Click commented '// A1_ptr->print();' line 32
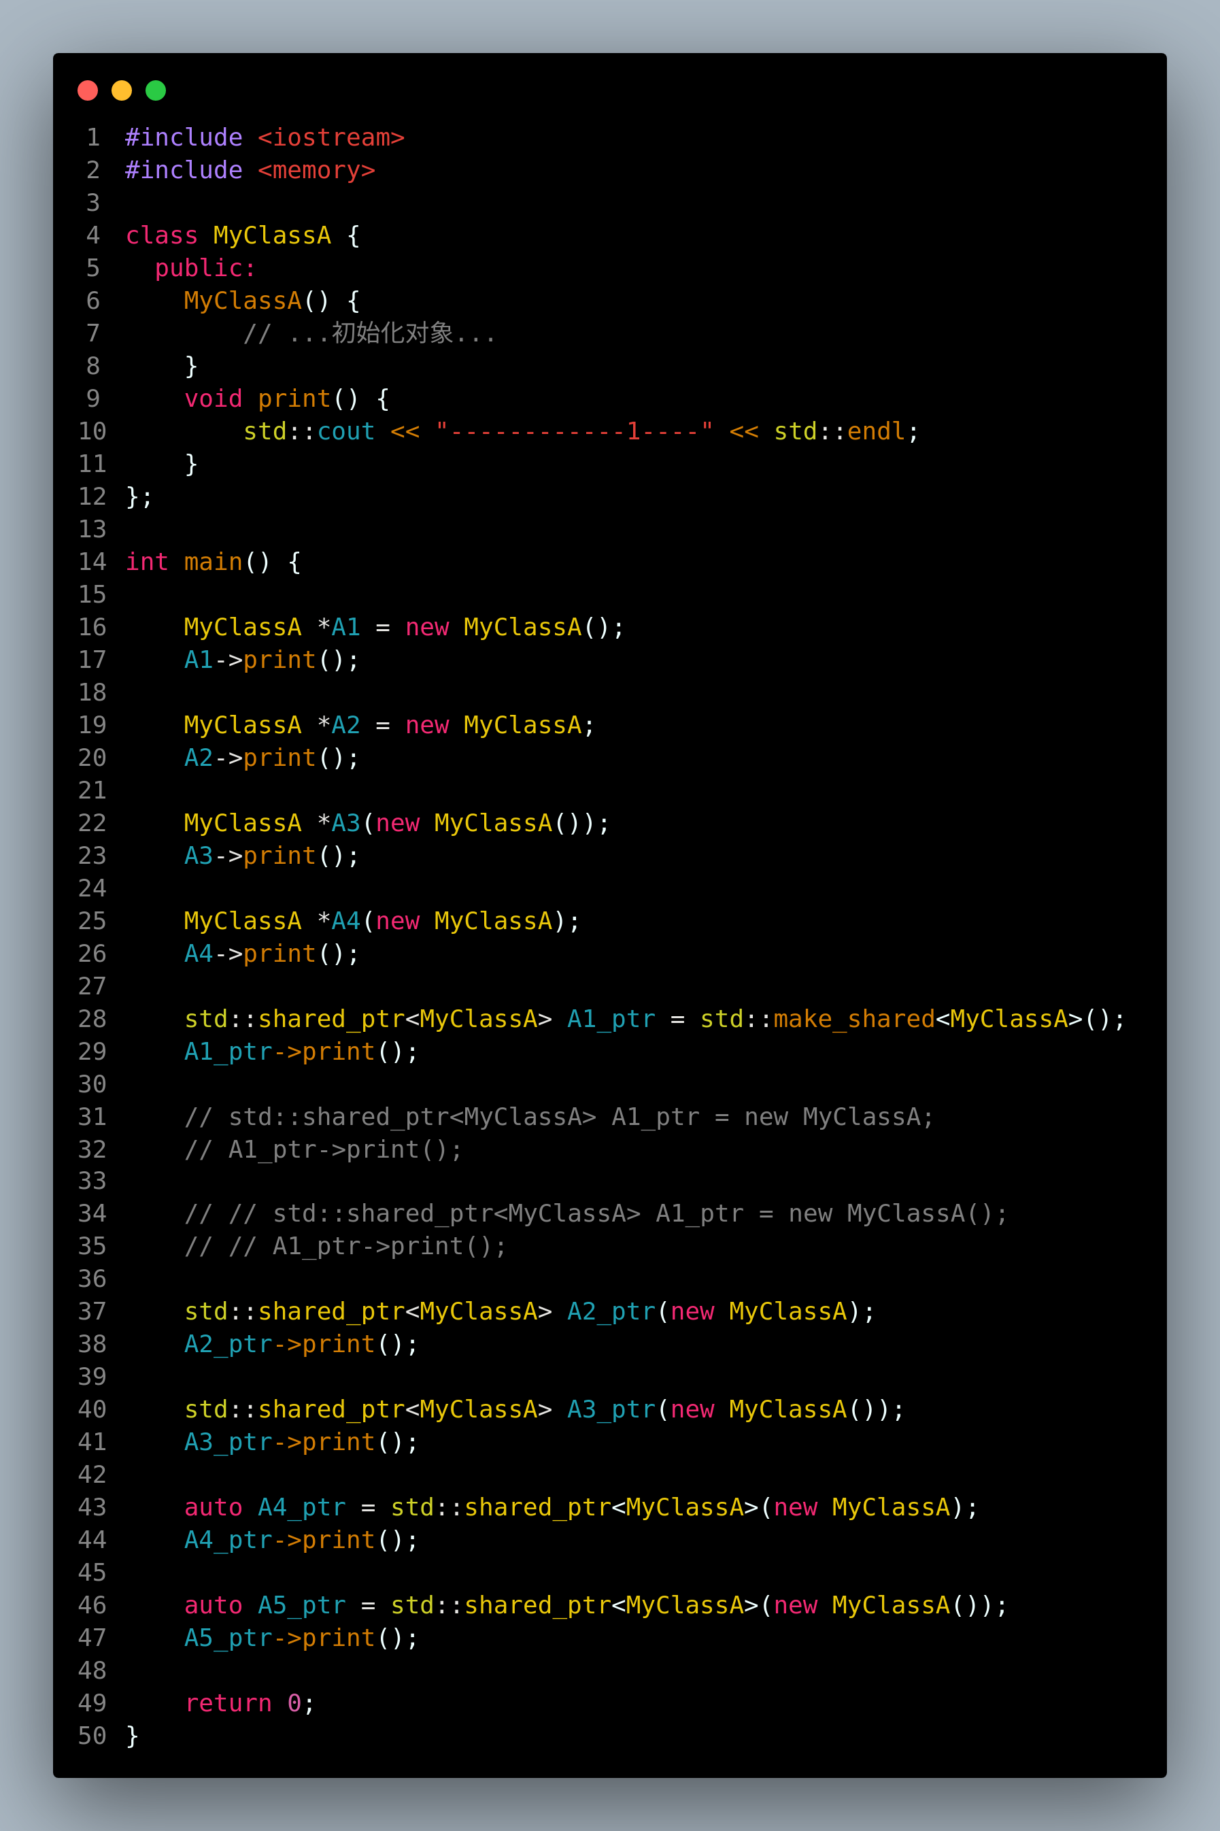This screenshot has height=1831, width=1220. tap(324, 1150)
